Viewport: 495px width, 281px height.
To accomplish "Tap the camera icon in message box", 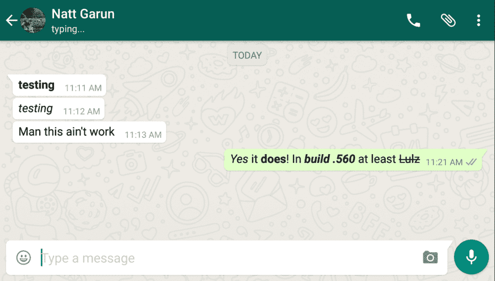I will (x=430, y=258).
